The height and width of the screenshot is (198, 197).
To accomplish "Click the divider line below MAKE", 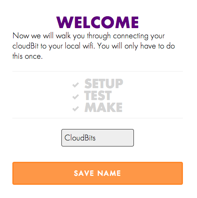I will (x=98, y=118).
